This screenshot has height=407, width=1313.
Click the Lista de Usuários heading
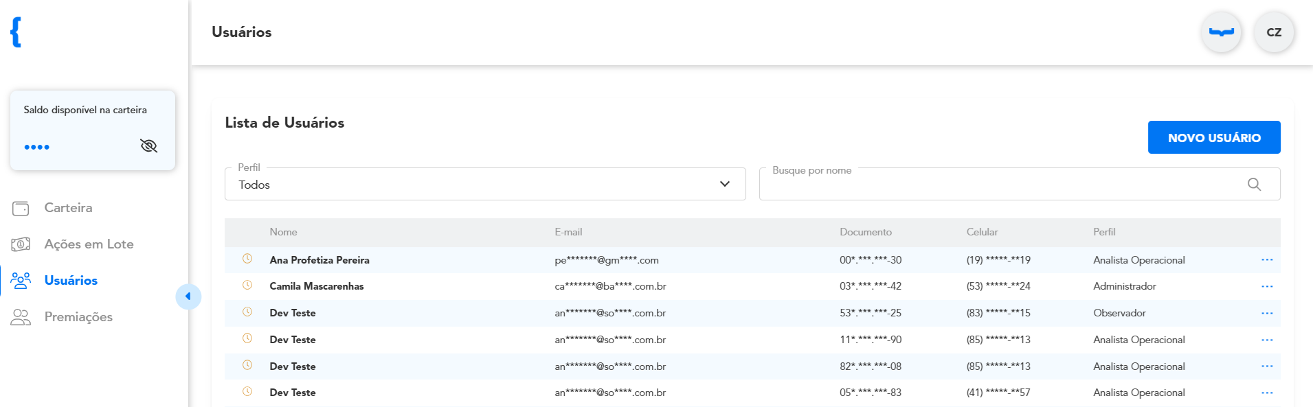pos(284,123)
